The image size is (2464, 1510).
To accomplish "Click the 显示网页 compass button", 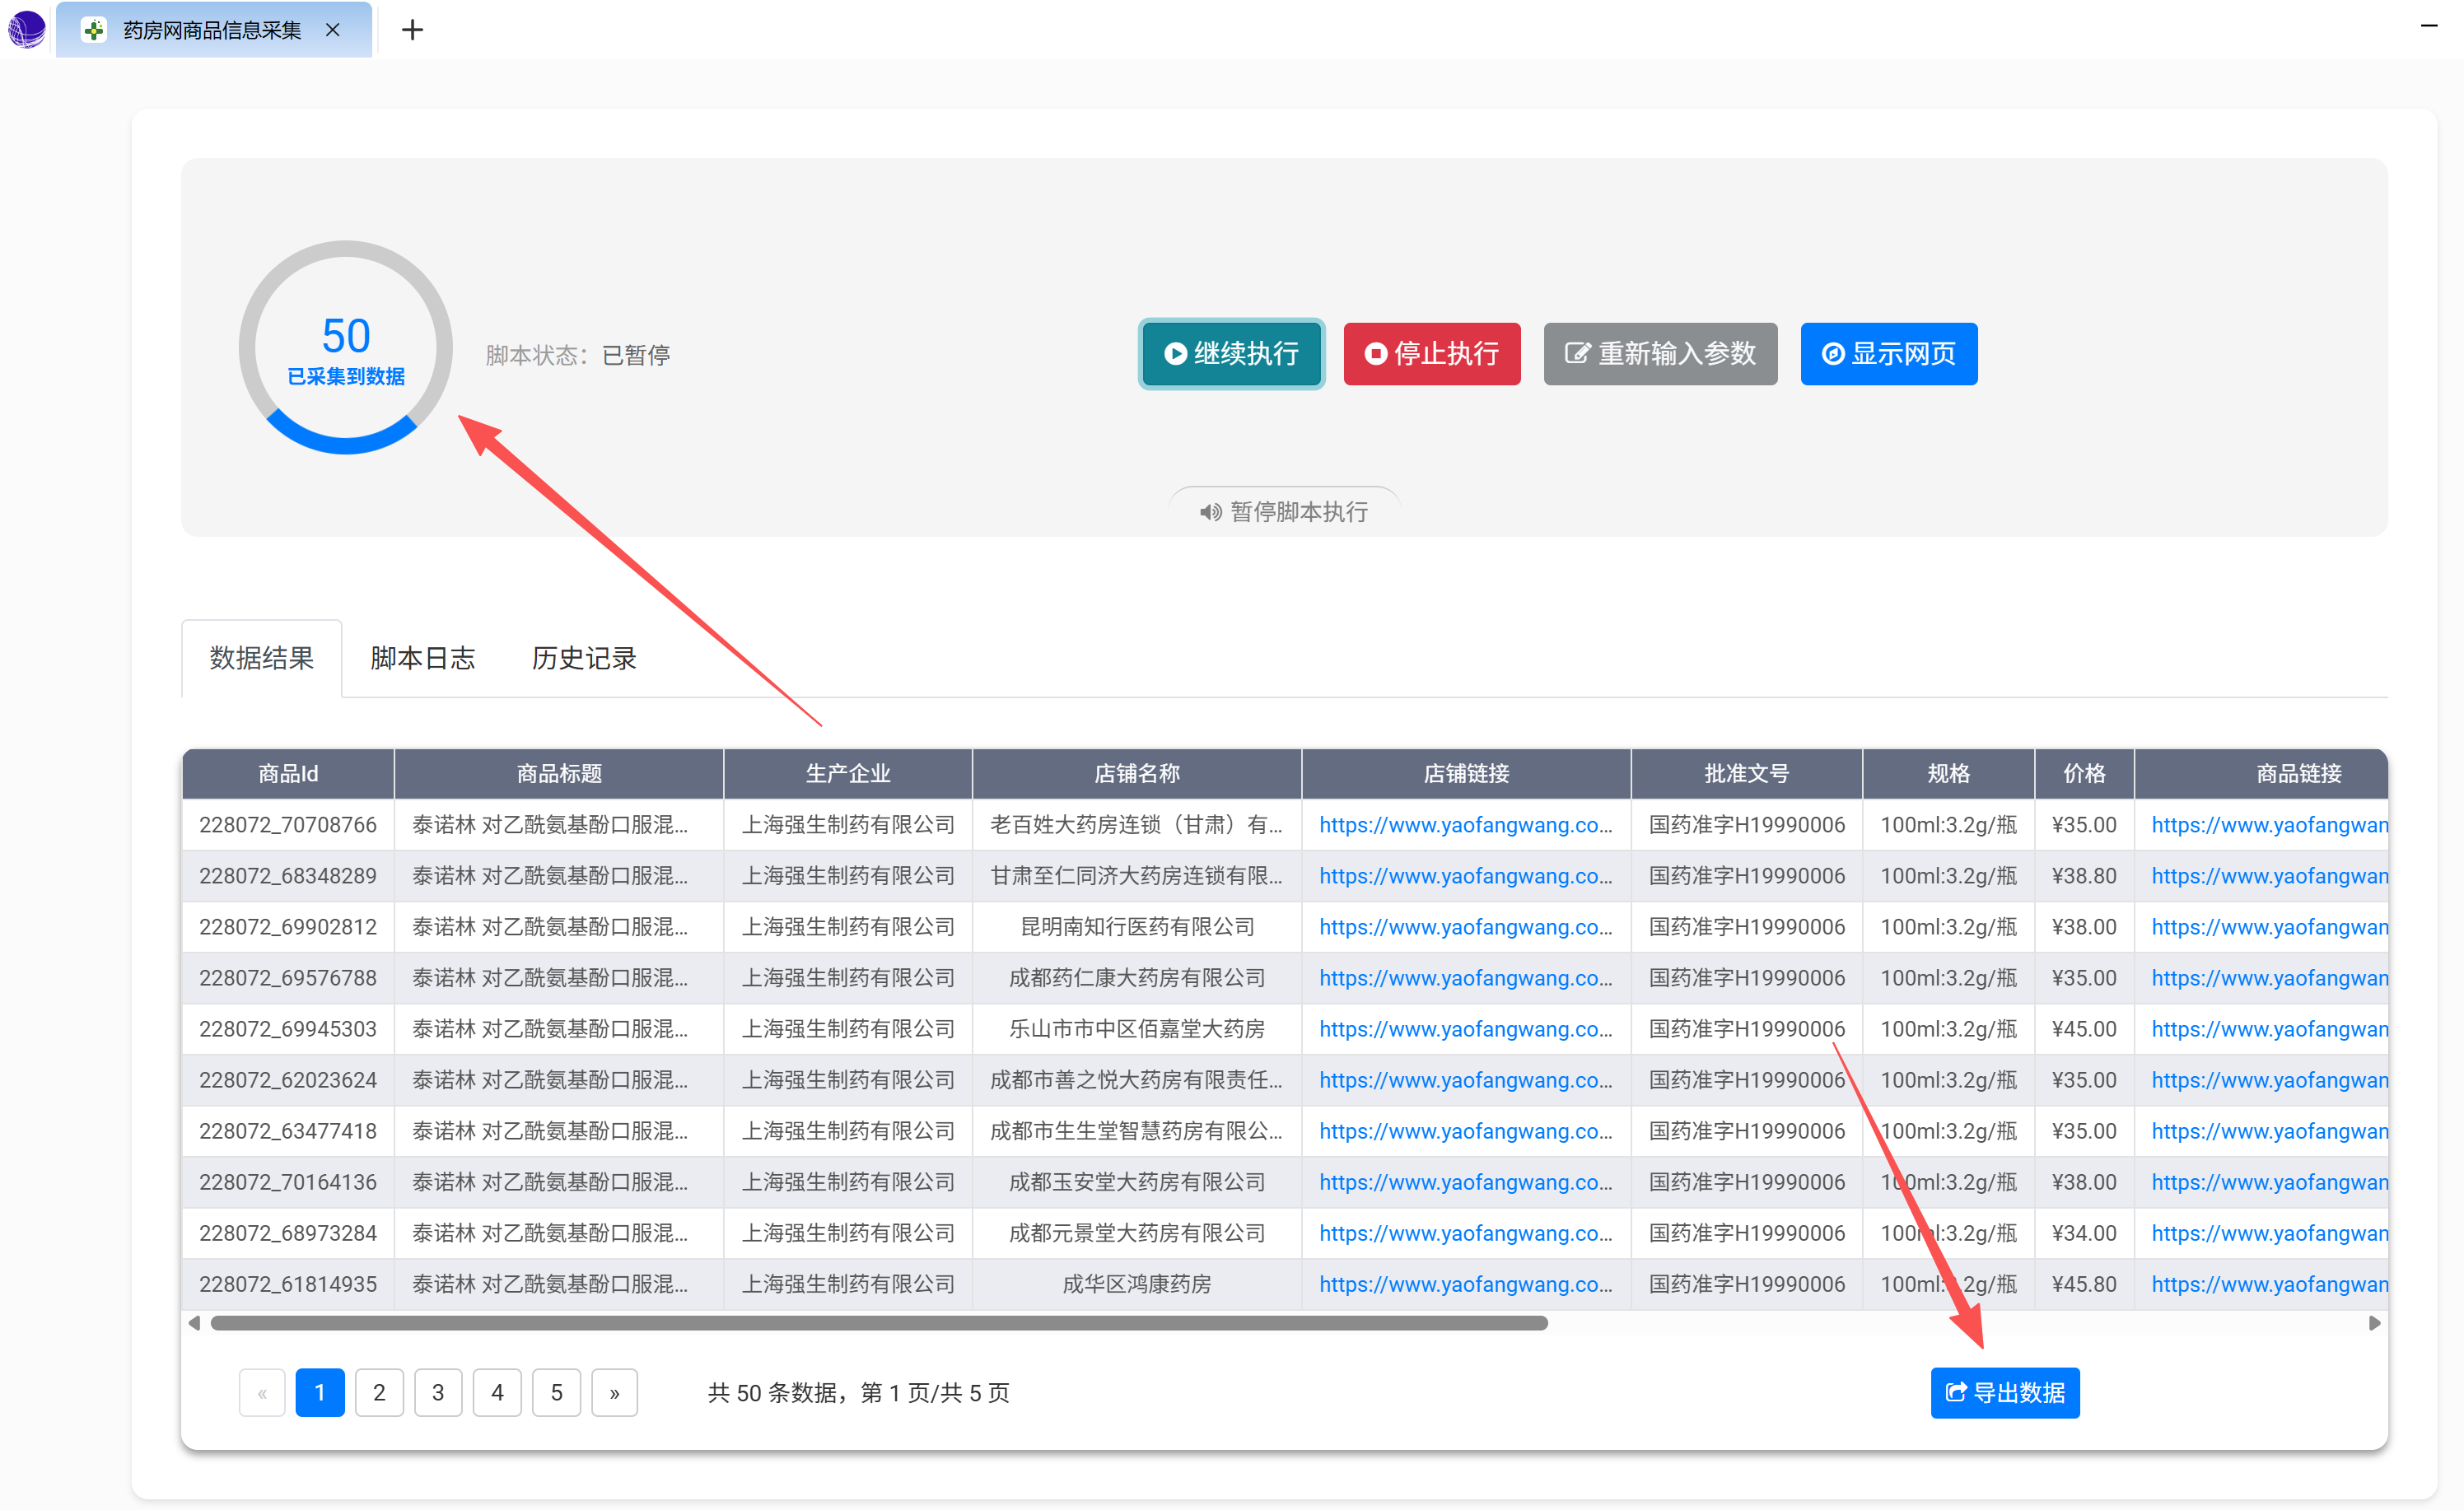I will (x=1888, y=354).
